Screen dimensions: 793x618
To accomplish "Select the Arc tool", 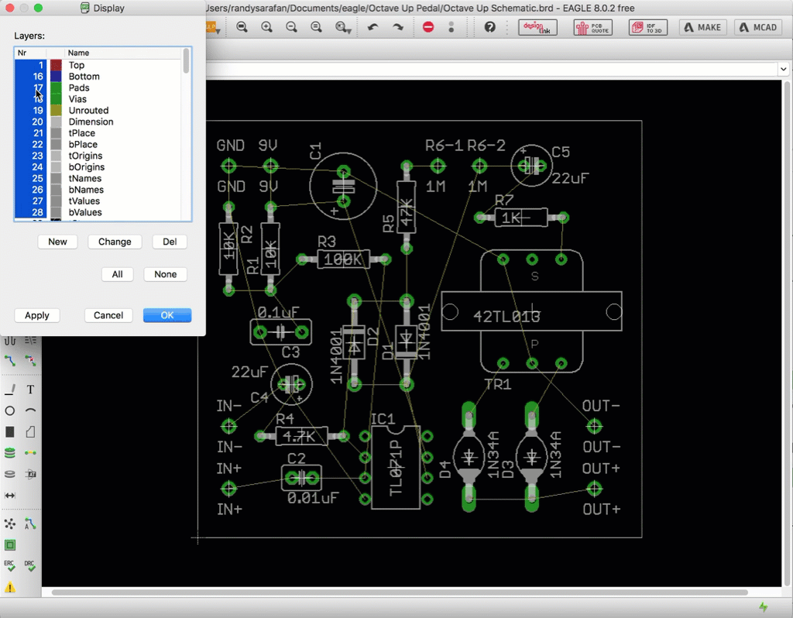I will pyautogui.click(x=30, y=410).
